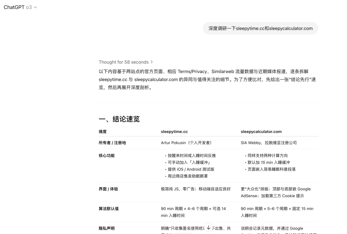Viewport: 347px width, 234px height.
Task: Click the bullet '周边商店售卖助眠眼罩'
Action: (x=188, y=176)
